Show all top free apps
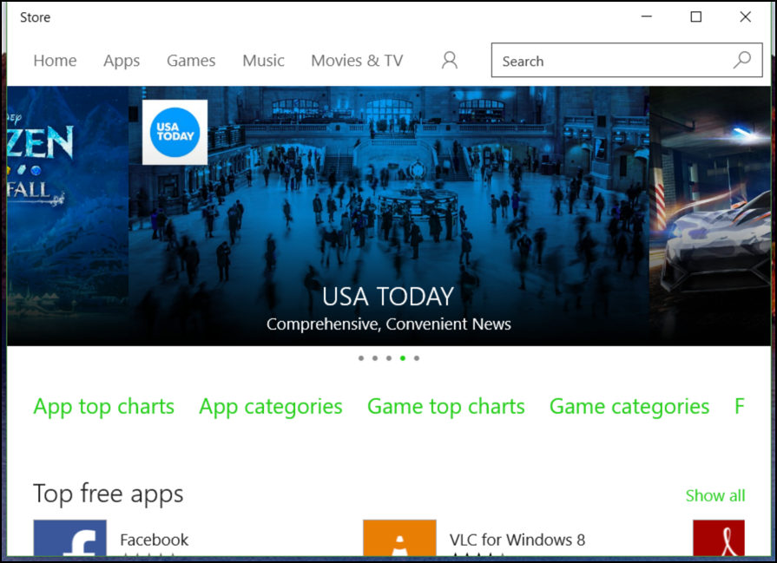 pos(715,495)
